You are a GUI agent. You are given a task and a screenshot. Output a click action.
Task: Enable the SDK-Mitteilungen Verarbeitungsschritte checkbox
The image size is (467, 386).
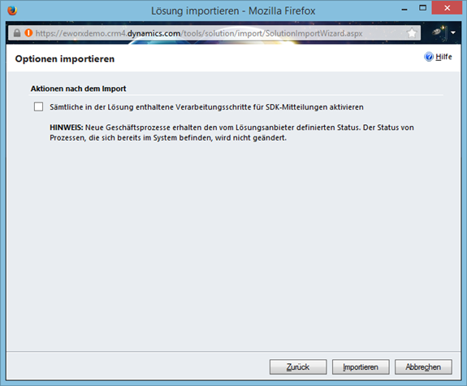pyautogui.click(x=38, y=106)
